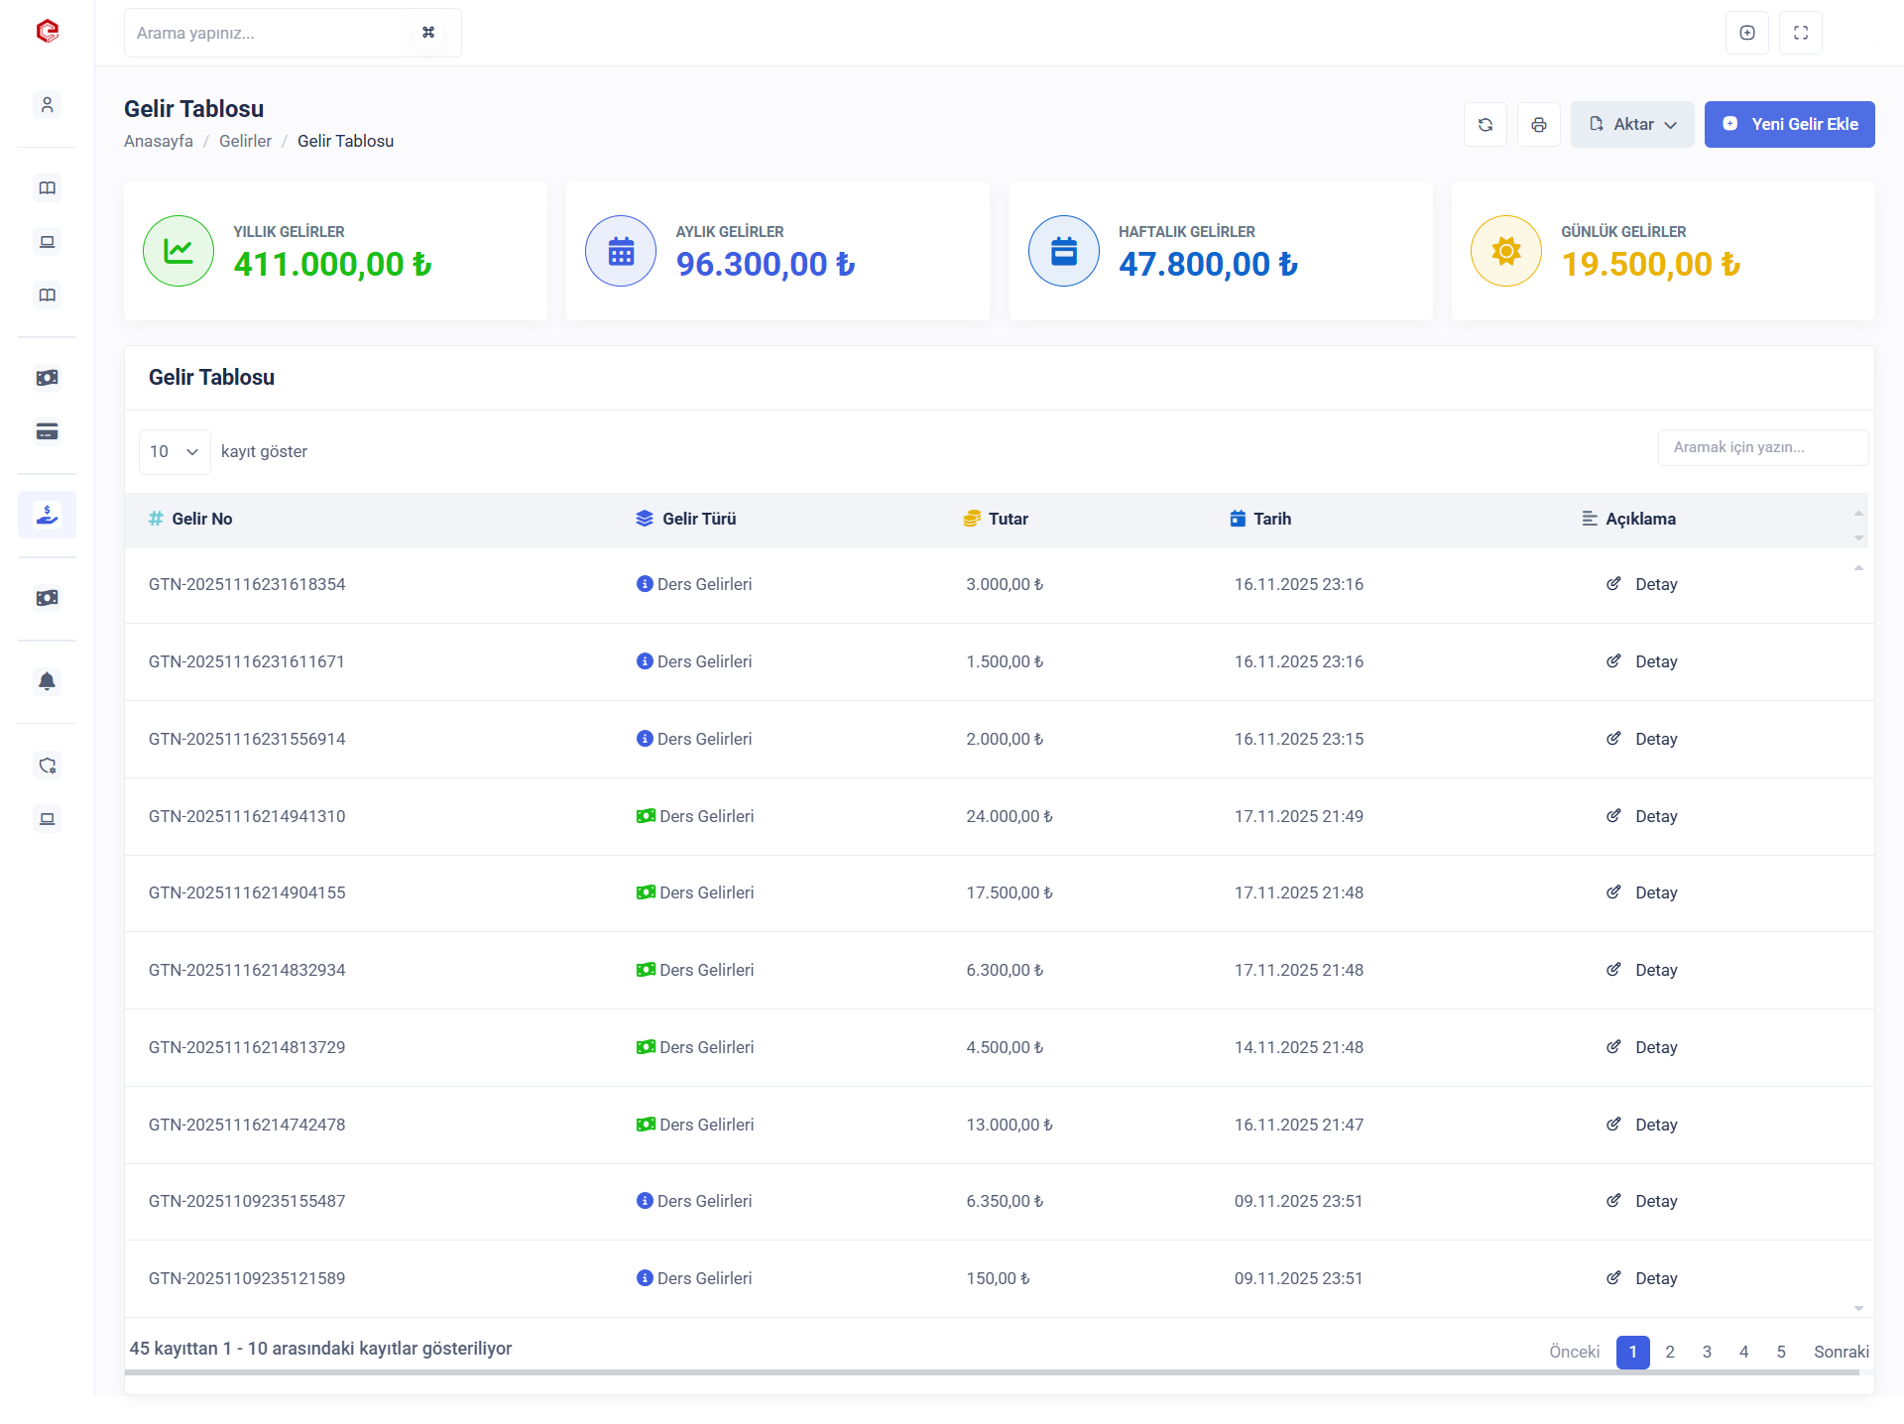Image resolution: width=1904 pixels, height=1424 pixels.
Task: Open the bell notifications sidebar icon
Action: pyautogui.click(x=47, y=681)
